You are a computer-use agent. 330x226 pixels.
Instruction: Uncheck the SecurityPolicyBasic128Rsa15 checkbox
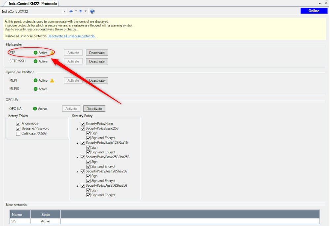83,143
